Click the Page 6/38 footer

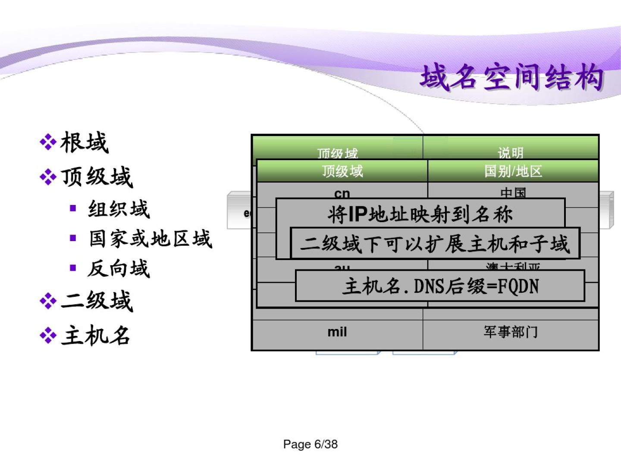310,444
